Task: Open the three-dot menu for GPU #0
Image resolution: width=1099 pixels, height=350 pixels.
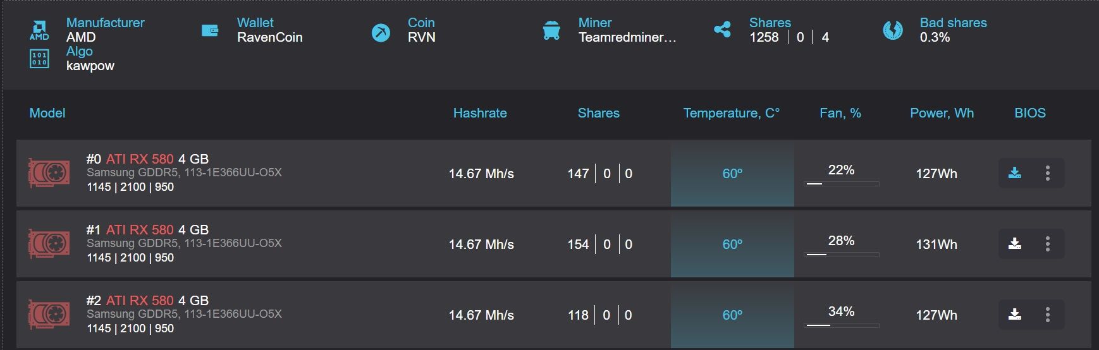Action: 1048,173
